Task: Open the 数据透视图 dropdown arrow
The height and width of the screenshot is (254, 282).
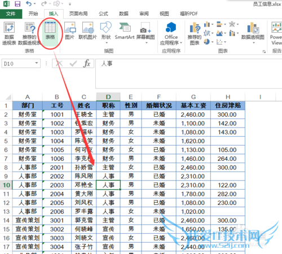Action: click(254, 43)
